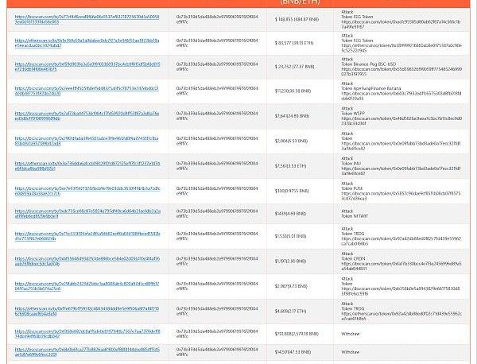Select the $793,808 withdraw amount cell

click(297, 334)
